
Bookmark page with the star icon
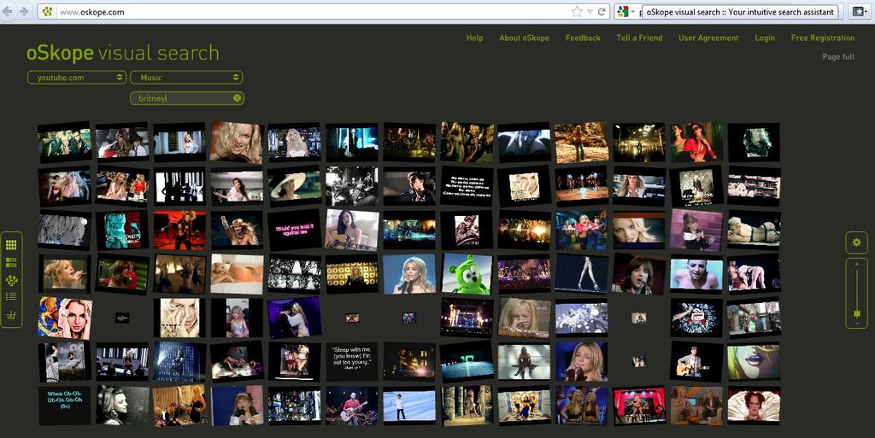(x=577, y=12)
